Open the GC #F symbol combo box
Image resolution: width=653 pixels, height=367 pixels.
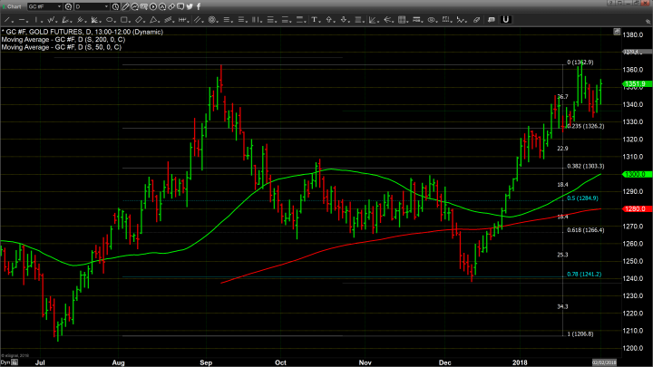44,6
